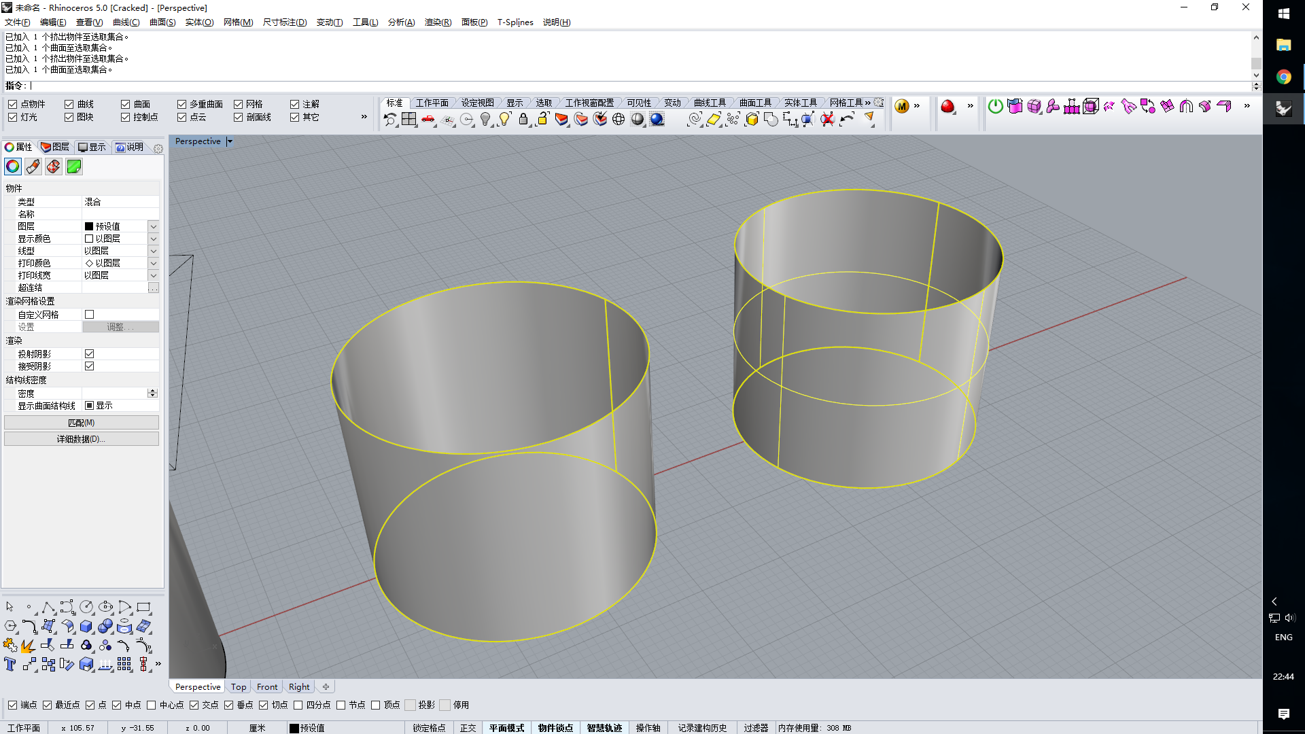Switch to the 图层 panel tab
1305x734 pixels.
click(x=54, y=147)
